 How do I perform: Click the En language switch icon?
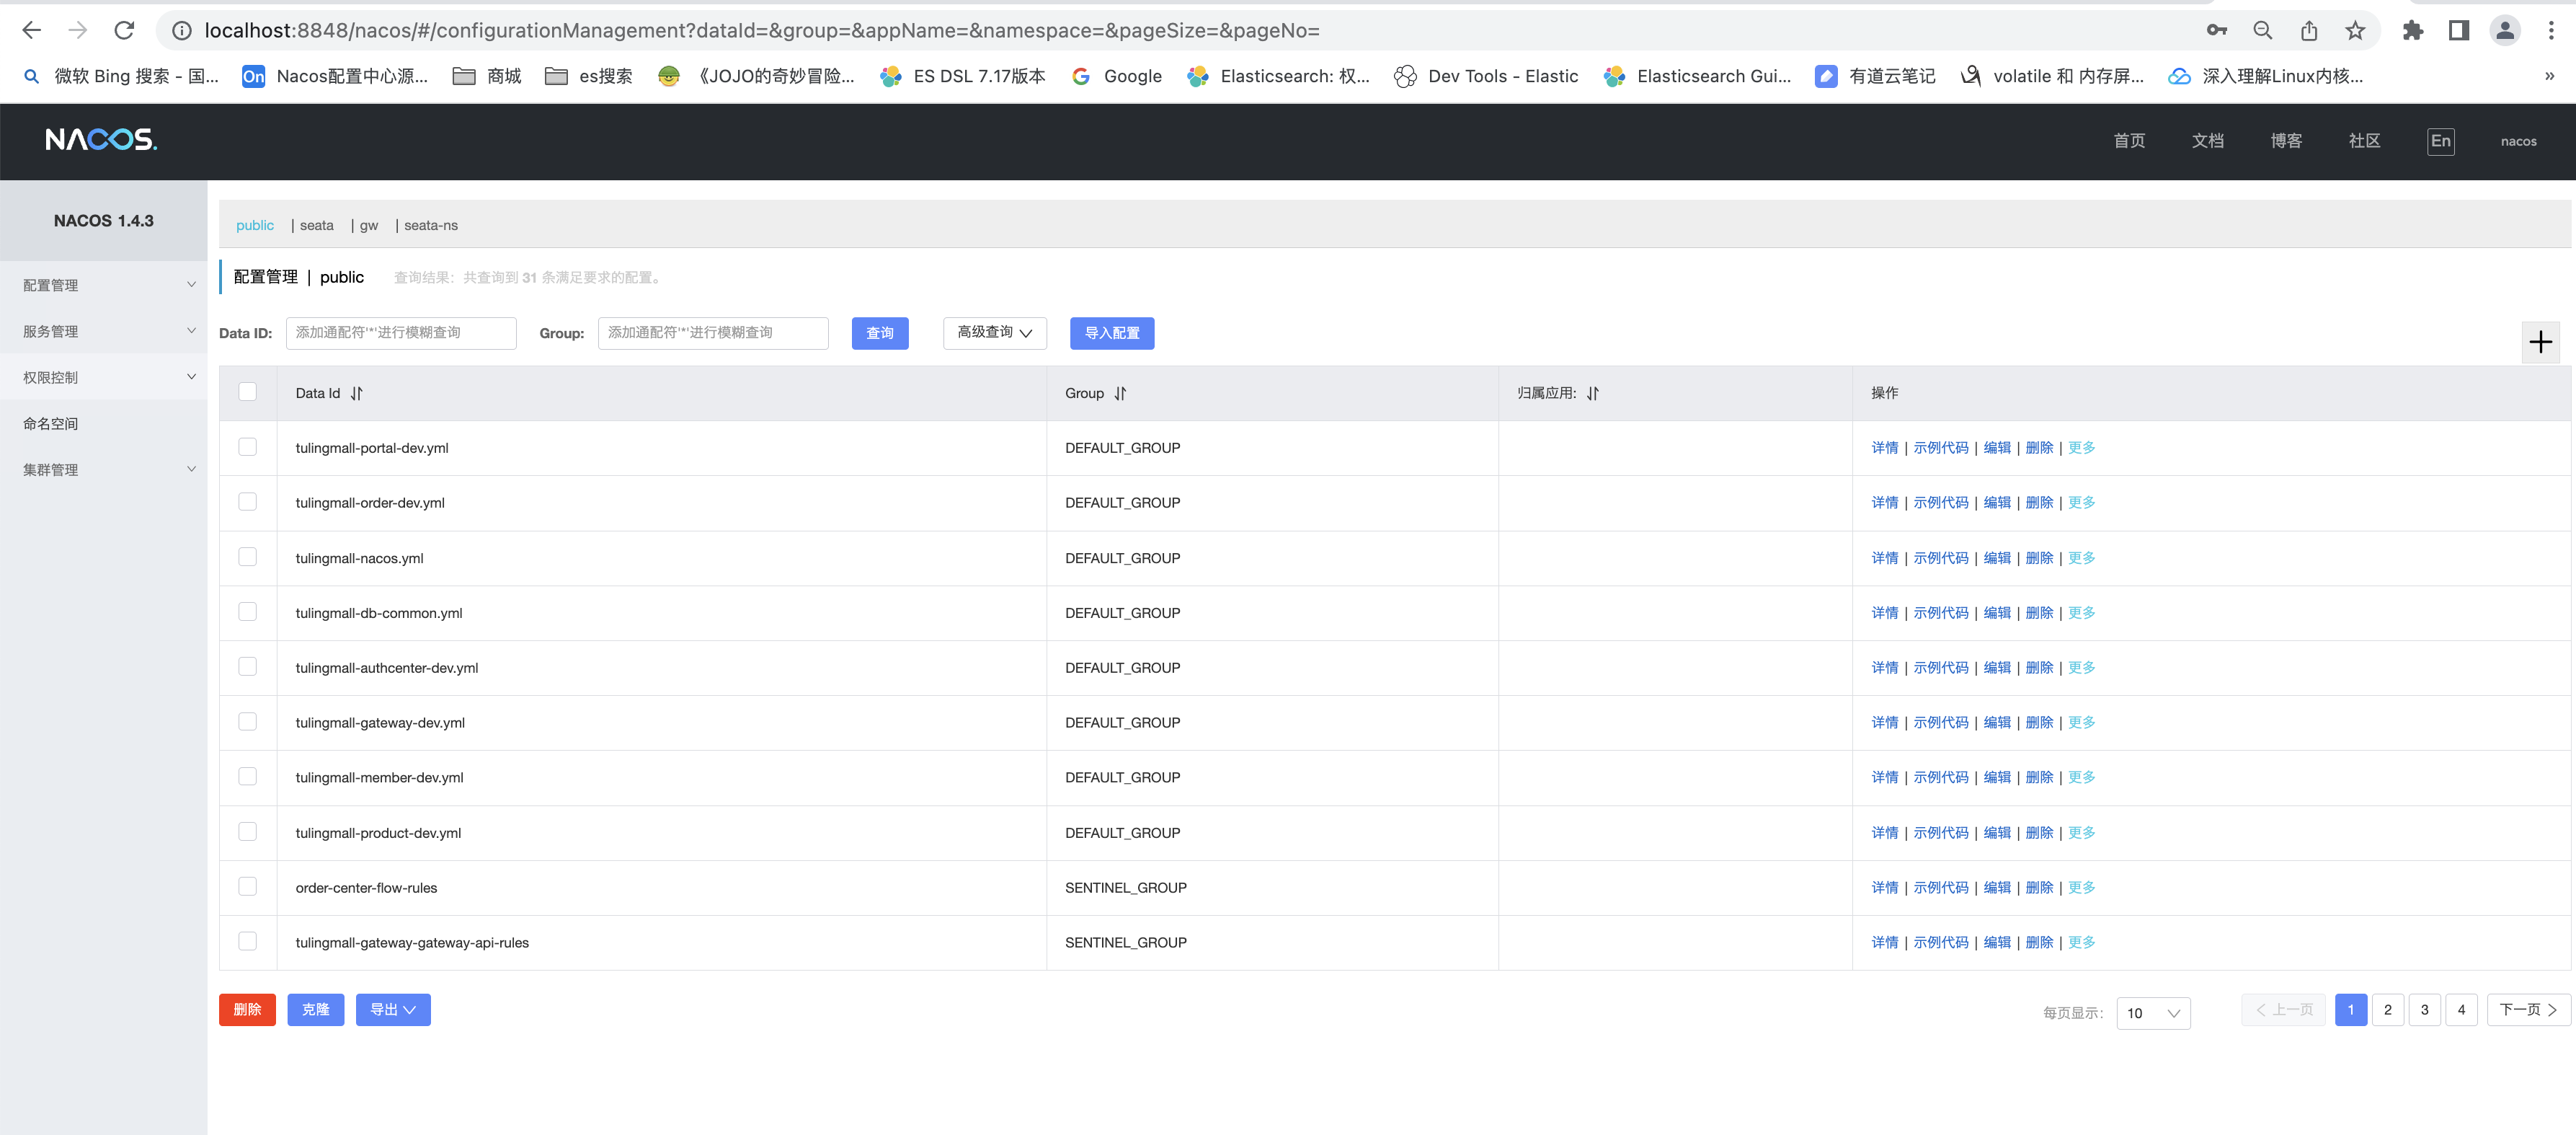pos(2440,141)
